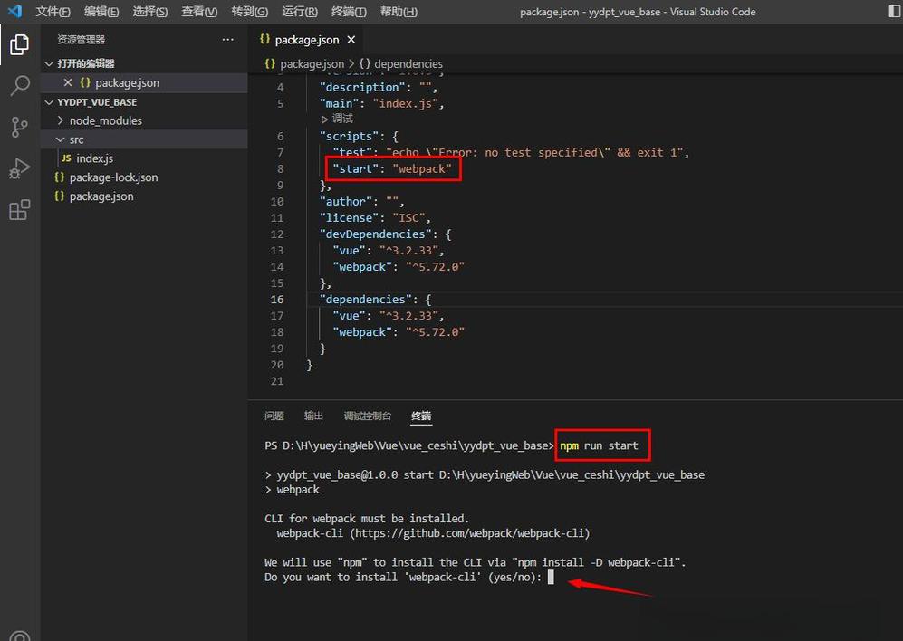Open the Extensions view
903x641 pixels.
(x=20, y=210)
